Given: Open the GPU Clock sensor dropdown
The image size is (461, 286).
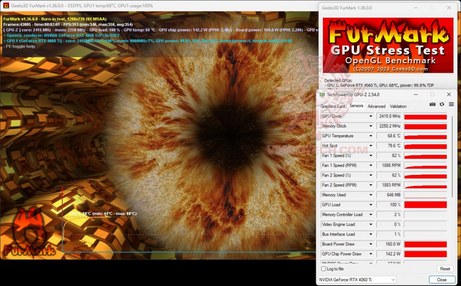Looking at the screenshot, I should (371, 116).
